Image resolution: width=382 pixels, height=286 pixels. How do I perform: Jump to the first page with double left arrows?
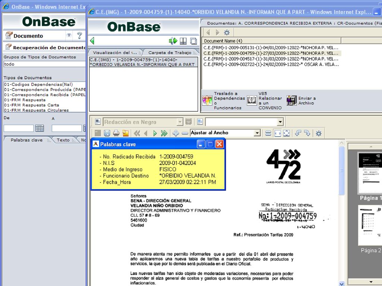point(137,133)
